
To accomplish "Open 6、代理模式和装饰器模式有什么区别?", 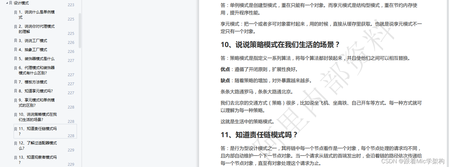I will click(37, 70).
